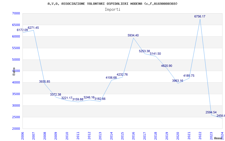225x141 pixels.
Task: Select the 4620.90 data label
Action: (166, 66)
